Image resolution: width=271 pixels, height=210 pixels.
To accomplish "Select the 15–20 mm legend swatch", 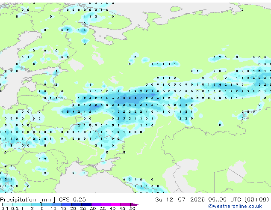I will pyautogui.click(x=66, y=204).
